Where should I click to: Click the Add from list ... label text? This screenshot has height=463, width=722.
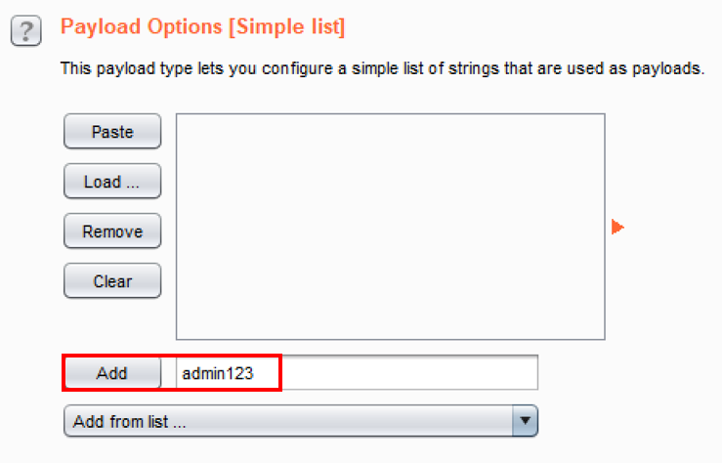click(x=130, y=422)
